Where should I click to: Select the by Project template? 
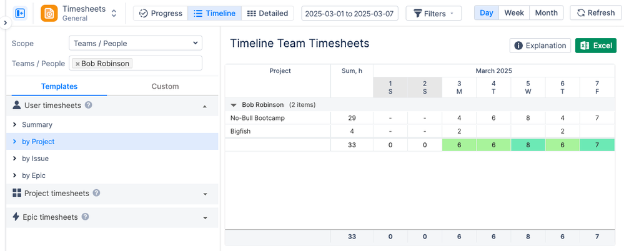click(x=112, y=142)
